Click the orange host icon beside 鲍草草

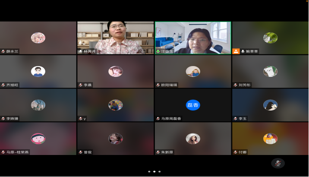(x=236, y=51)
